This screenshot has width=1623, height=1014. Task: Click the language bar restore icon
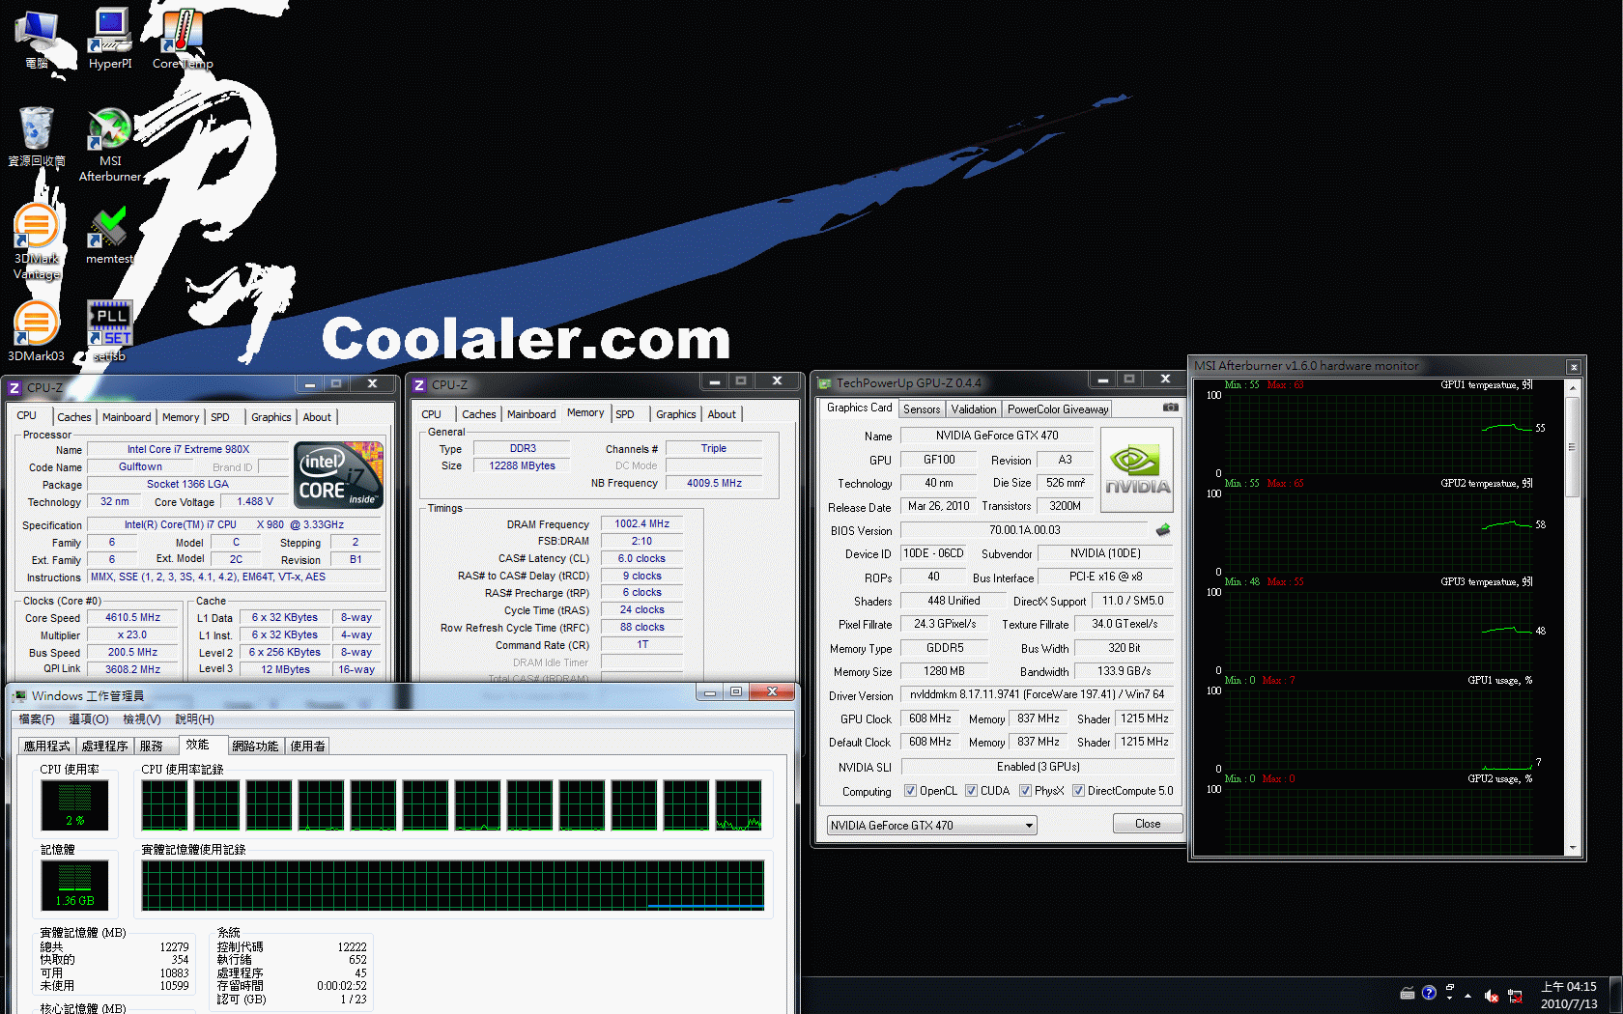click(x=1450, y=987)
